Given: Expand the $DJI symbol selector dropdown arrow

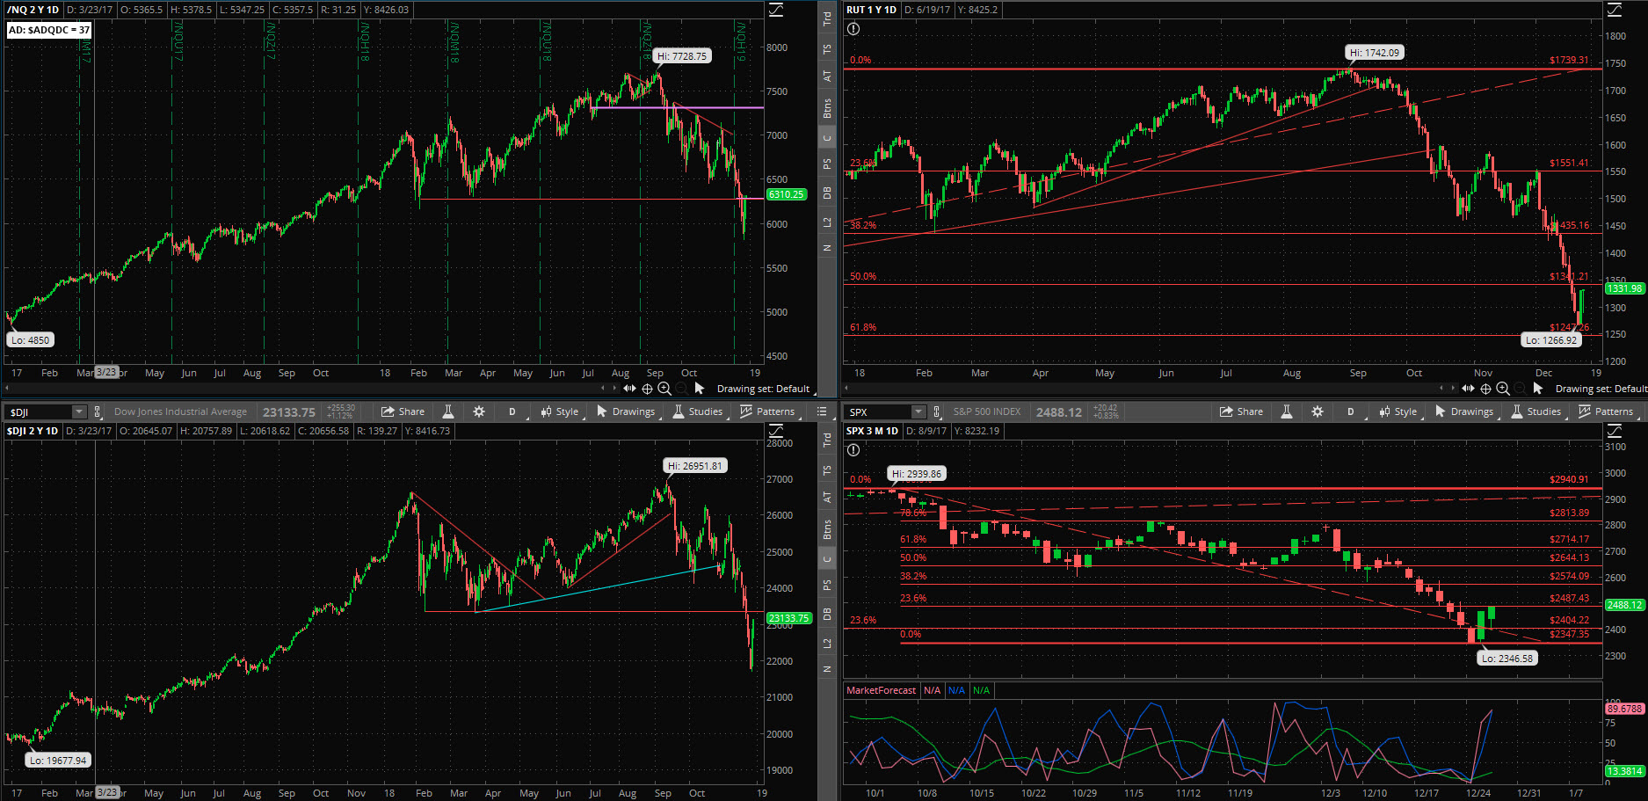Looking at the screenshot, I should pyautogui.click(x=79, y=411).
